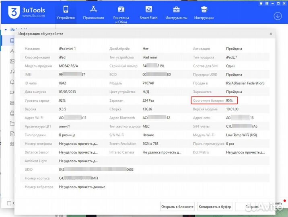Click the SIM slots value Один
Image resolution: width=288 pixels, height=217 pixels.
point(230,66)
